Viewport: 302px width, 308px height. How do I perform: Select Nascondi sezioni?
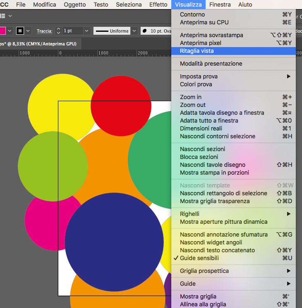[x=233, y=149]
